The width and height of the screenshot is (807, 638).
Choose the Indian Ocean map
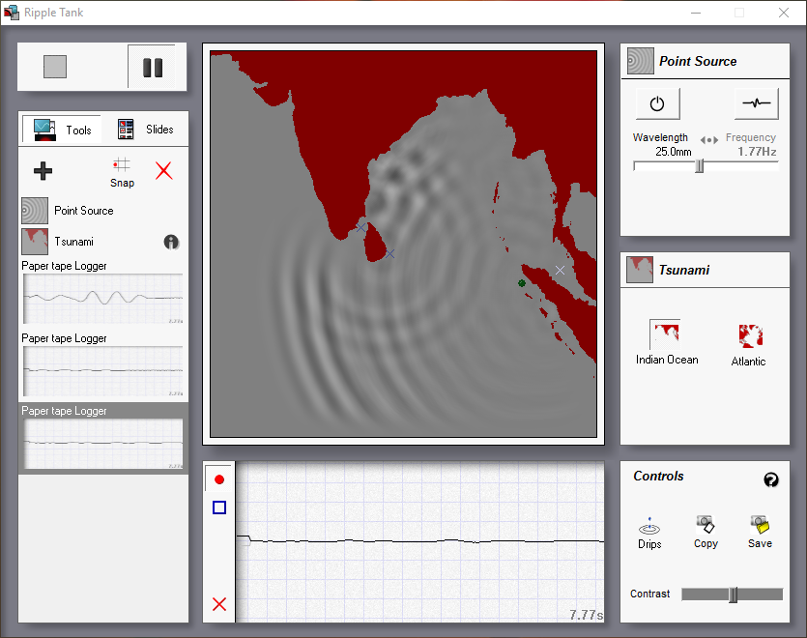coord(667,342)
